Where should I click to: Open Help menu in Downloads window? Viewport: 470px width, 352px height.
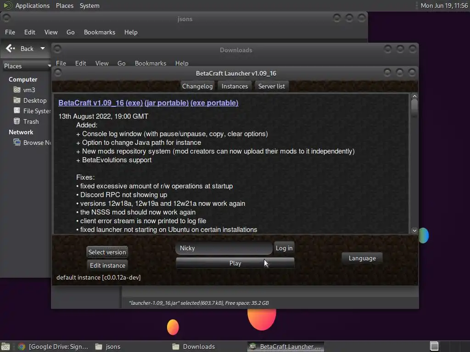click(182, 63)
